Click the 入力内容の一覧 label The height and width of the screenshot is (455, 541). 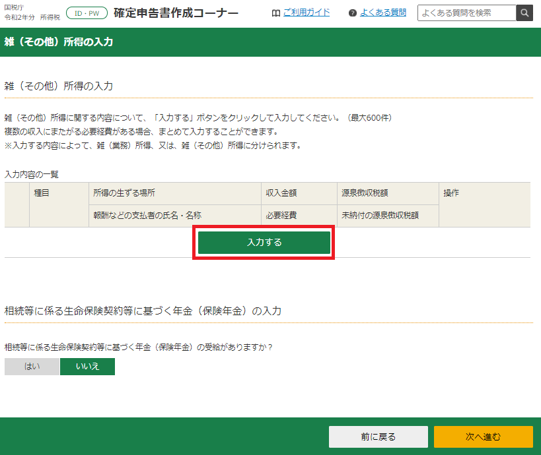pyautogui.click(x=32, y=175)
